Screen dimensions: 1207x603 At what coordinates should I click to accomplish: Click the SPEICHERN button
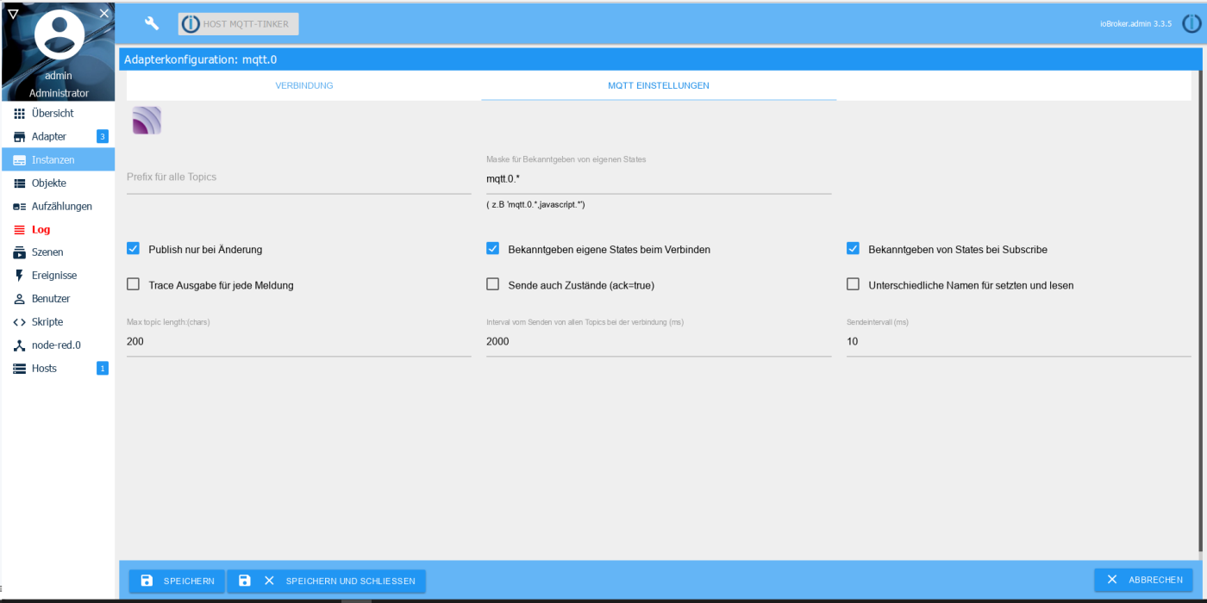[x=177, y=581]
